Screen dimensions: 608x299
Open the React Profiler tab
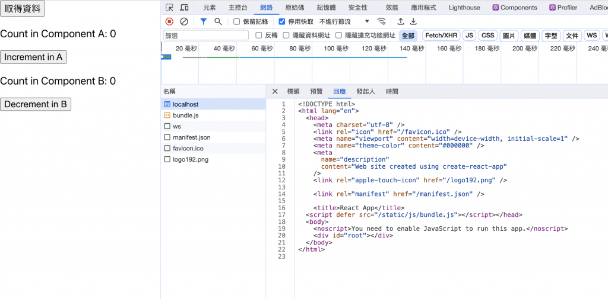[563, 7]
